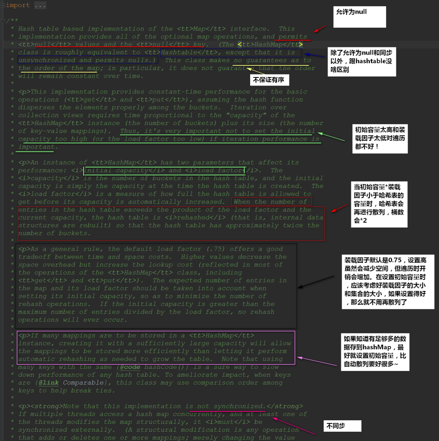Click the "@code" Javadoc tag
Viewport: 439px width, 441px height.
(x=130, y=367)
